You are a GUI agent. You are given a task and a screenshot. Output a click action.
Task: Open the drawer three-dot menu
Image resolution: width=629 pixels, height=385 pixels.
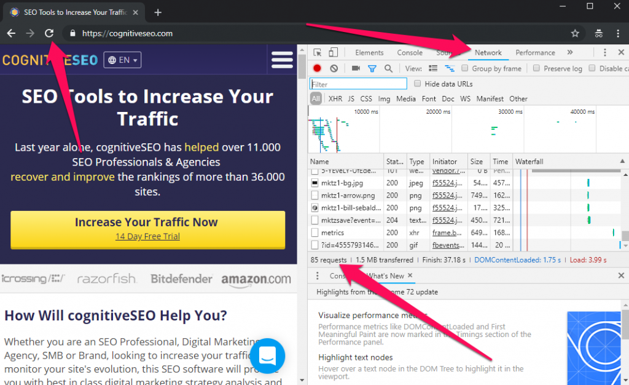click(x=318, y=276)
